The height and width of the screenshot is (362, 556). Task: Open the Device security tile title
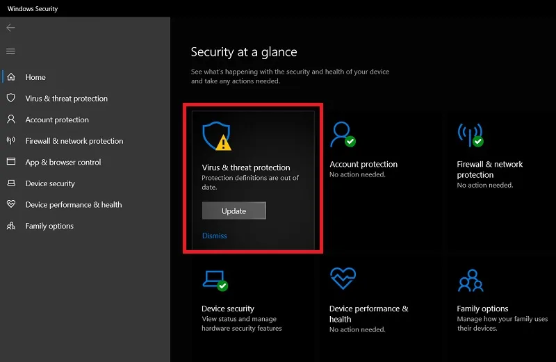coord(228,308)
